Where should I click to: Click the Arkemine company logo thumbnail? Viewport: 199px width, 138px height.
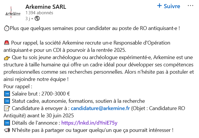13,13
